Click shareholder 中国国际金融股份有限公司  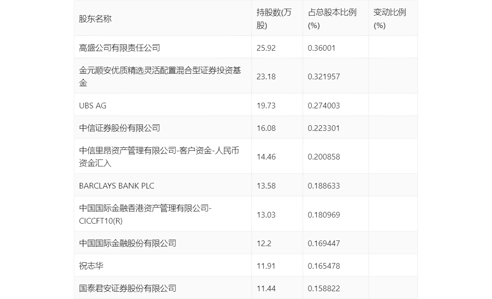[x=128, y=243]
